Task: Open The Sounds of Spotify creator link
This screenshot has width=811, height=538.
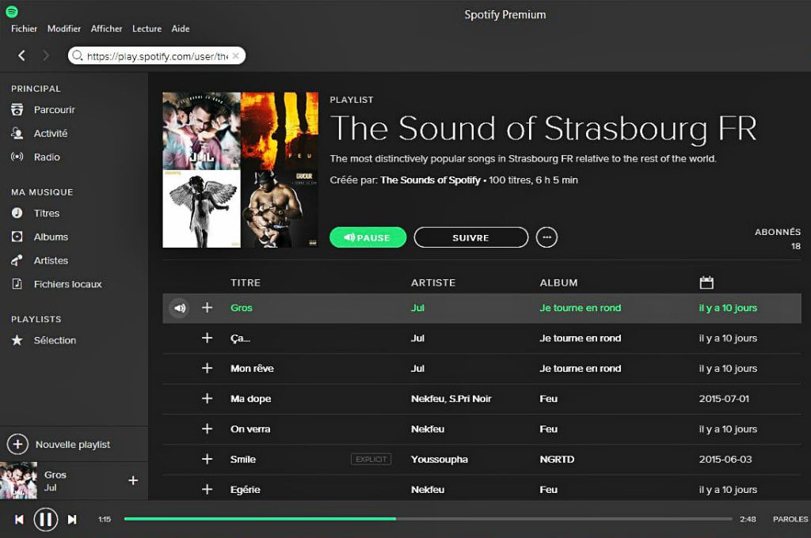Action: [430, 180]
